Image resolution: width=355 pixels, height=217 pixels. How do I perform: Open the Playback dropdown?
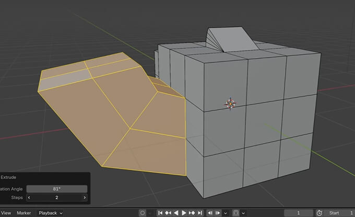[51, 213]
